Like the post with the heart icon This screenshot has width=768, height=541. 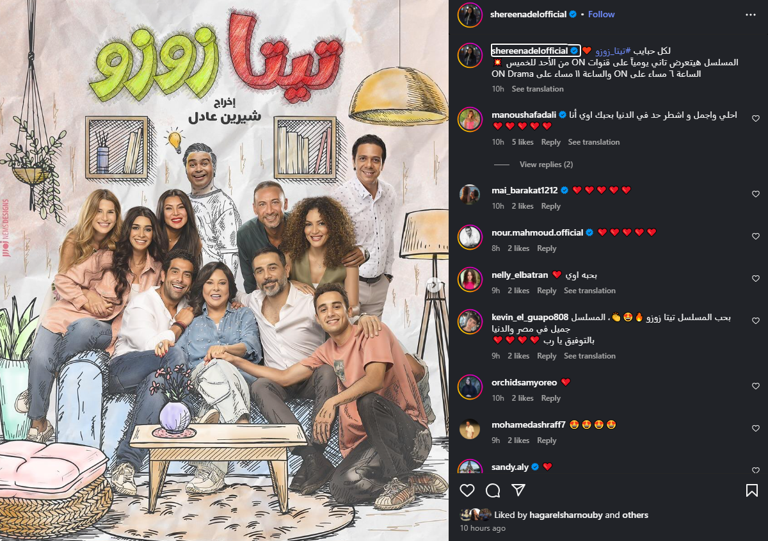(467, 490)
